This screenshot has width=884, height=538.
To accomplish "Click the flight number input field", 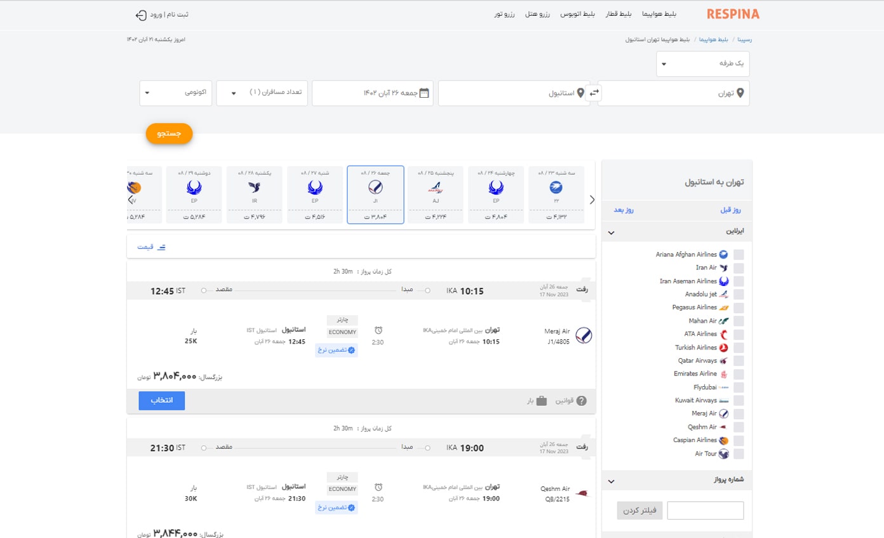I will [705, 510].
